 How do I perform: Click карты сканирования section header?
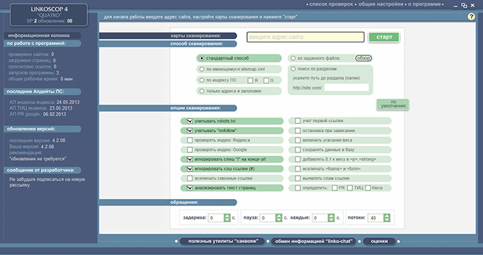click(x=168, y=36)
